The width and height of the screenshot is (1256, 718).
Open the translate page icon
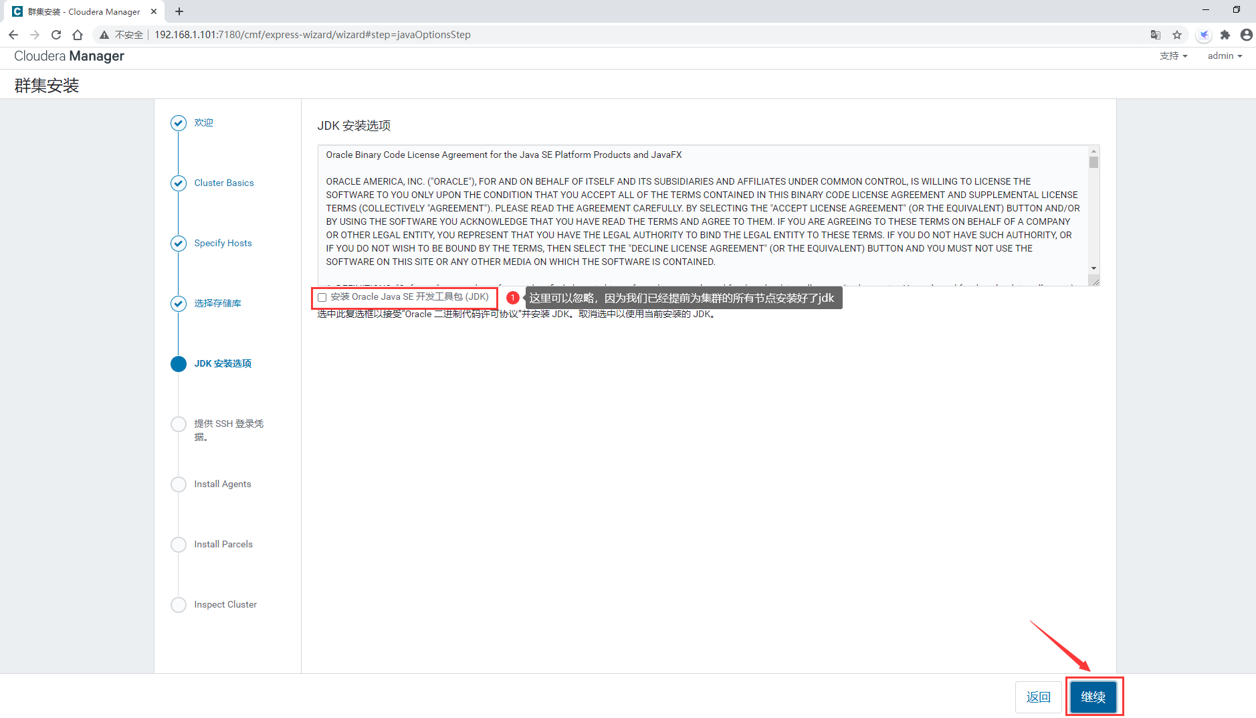pos(1155,35)
